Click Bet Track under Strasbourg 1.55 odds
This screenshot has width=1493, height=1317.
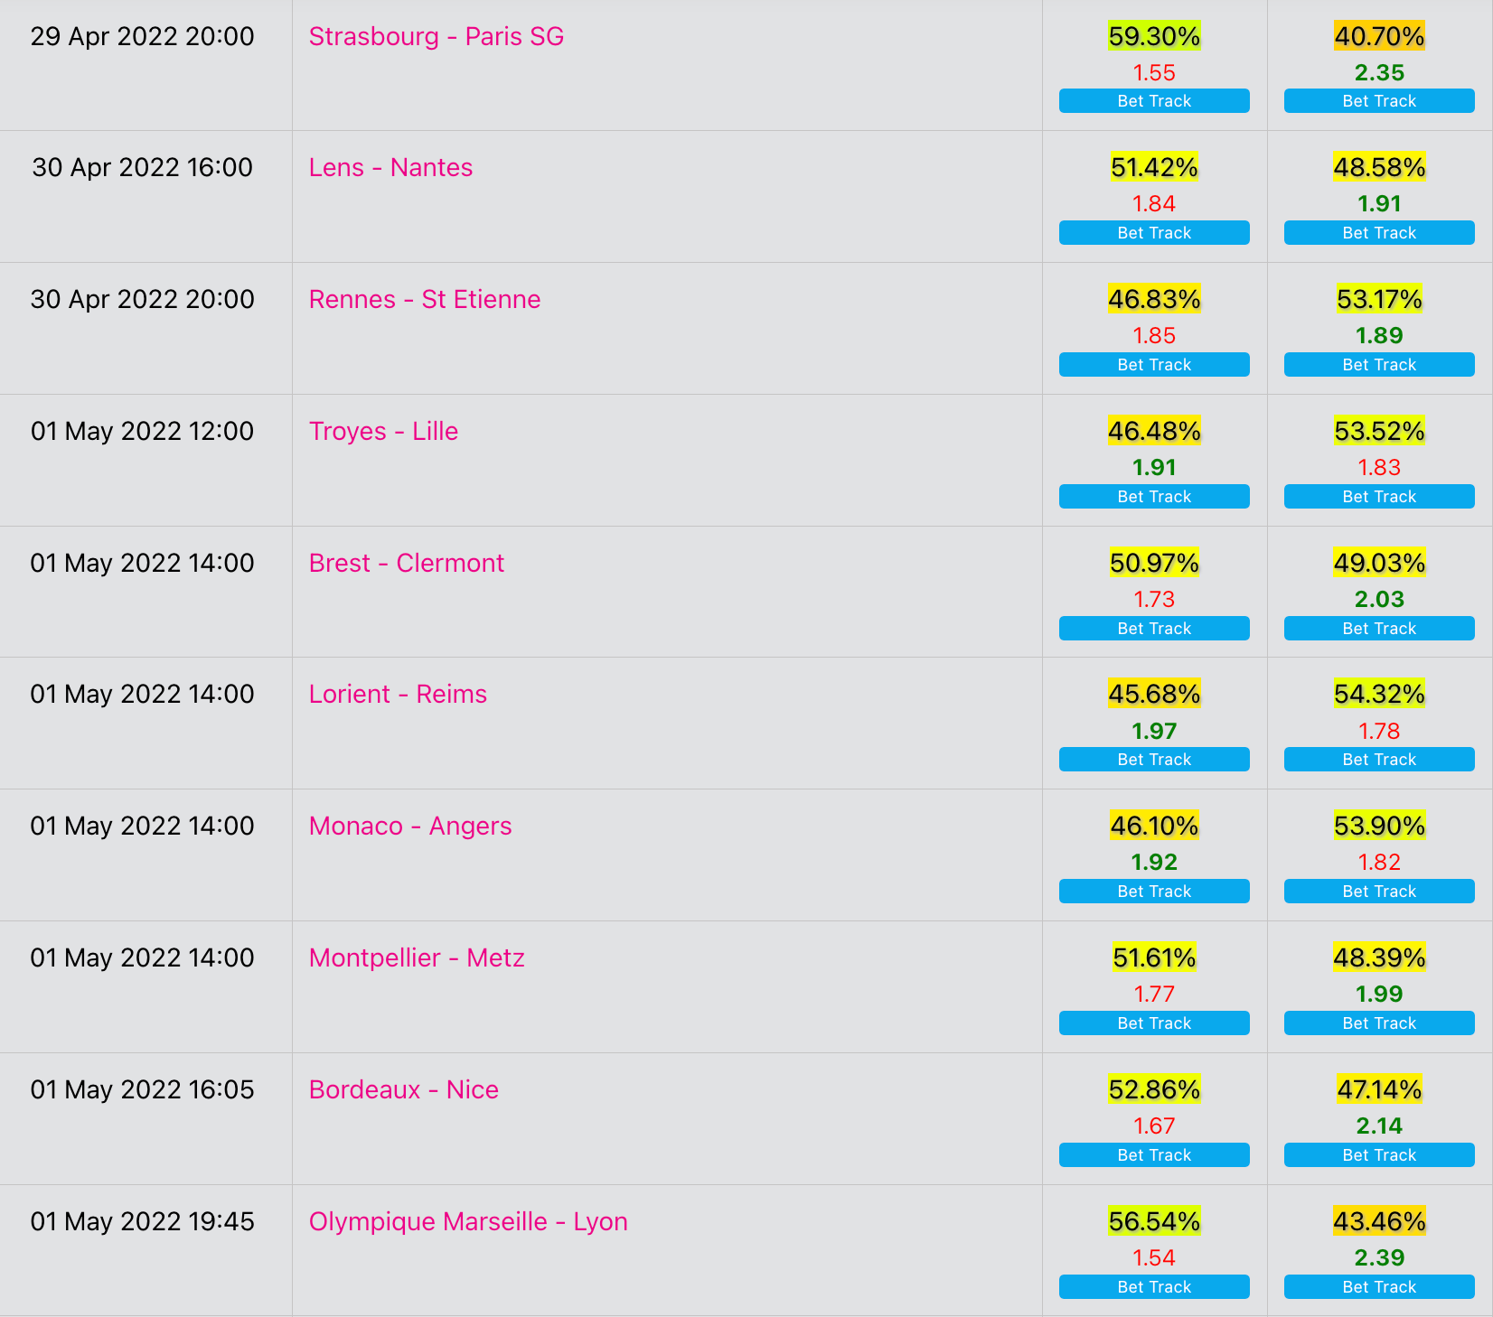click(x=1154, y=101)
